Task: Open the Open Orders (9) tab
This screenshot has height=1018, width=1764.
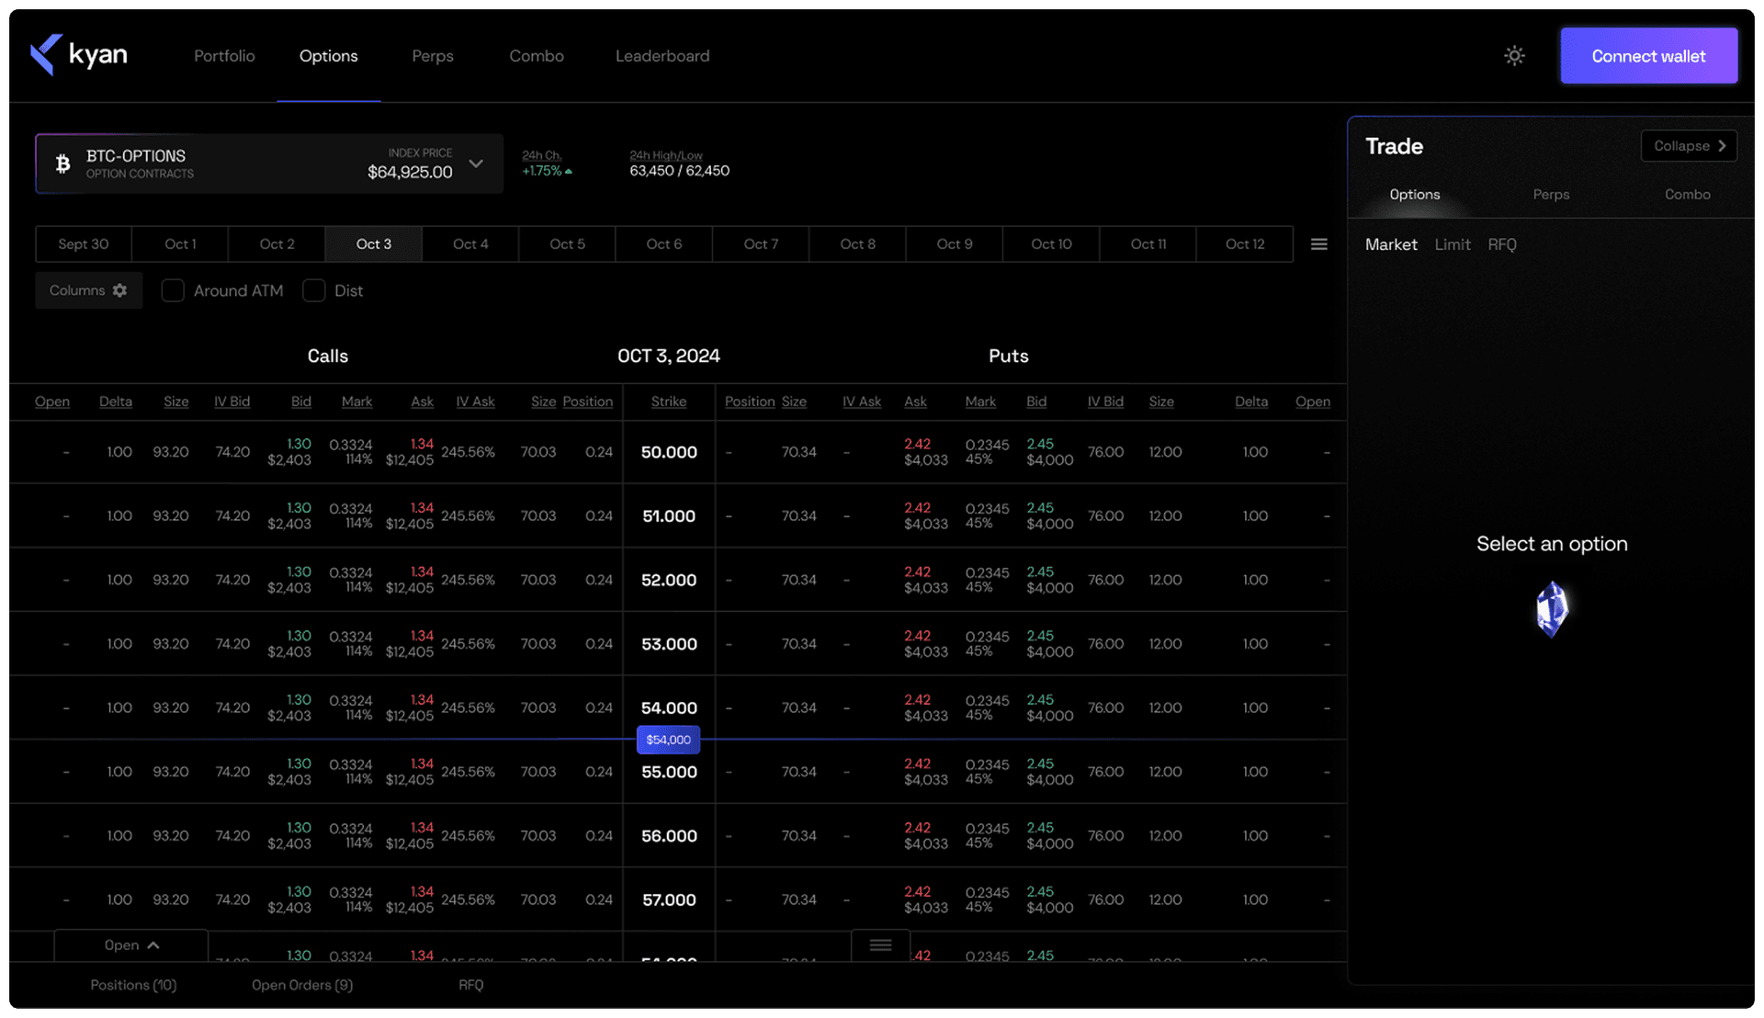Action: (301, 985)
